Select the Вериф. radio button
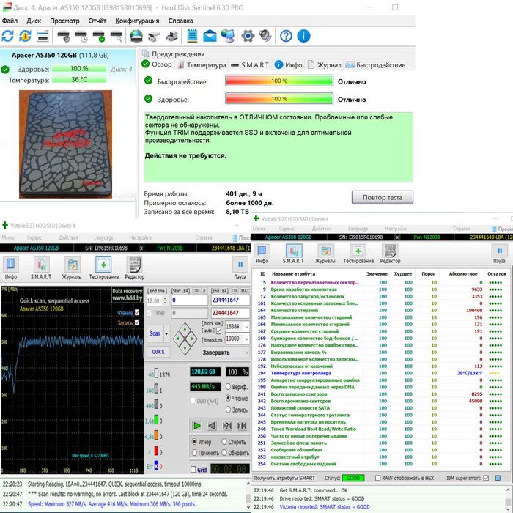Screen dimensions: 513x513 (x=229, y=386)
